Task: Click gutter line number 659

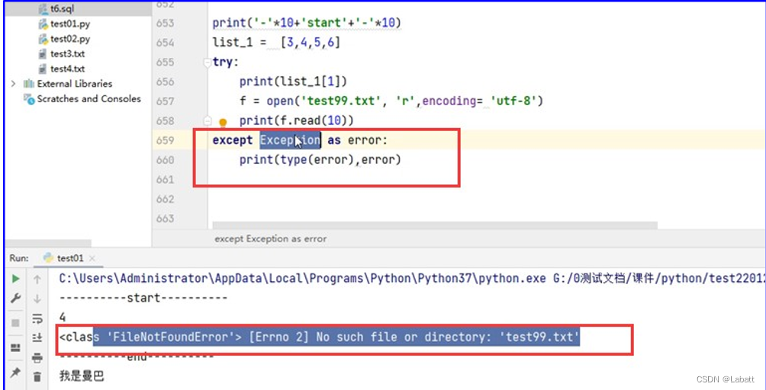Action: click(x=165, y=140)
